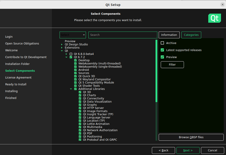
Task: Expand the Qt Design Studio node
Action: (62, 44)
